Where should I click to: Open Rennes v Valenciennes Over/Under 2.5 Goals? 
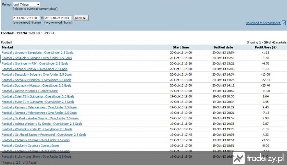point(39,113)
